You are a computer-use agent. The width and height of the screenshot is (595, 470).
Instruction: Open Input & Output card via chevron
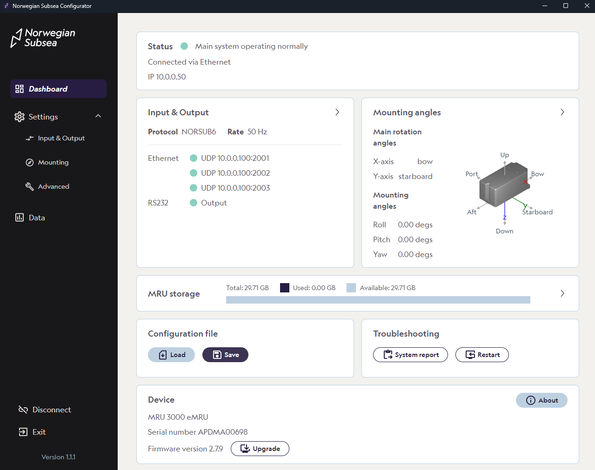pyautogui.click(x=337, y=112)
